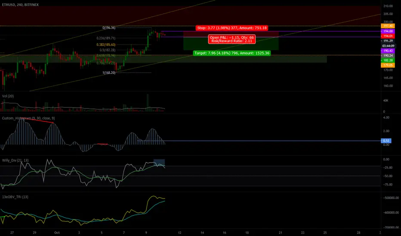Click the blue 0.53 histogram value tag
The height and width of the screenshot is (236, 401).
386,141
